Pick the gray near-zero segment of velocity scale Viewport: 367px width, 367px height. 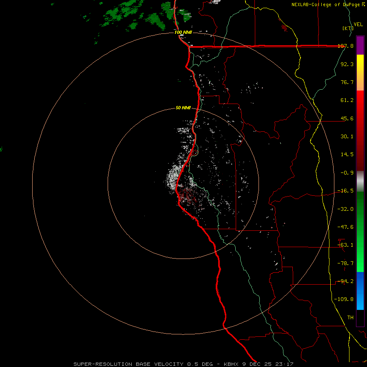[x=360, y=181]
